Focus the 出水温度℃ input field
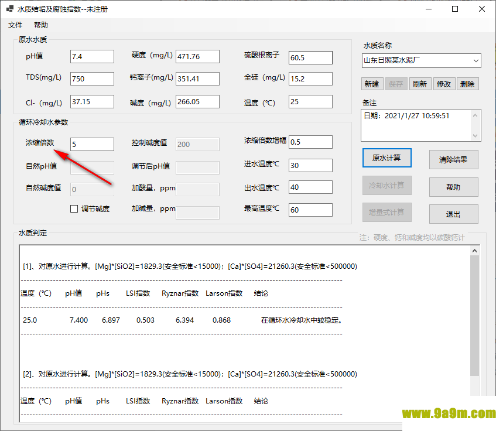 [310, 187]
